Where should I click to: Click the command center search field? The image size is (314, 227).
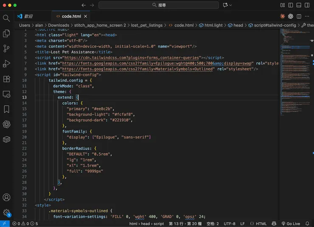[x=159, y=5]
